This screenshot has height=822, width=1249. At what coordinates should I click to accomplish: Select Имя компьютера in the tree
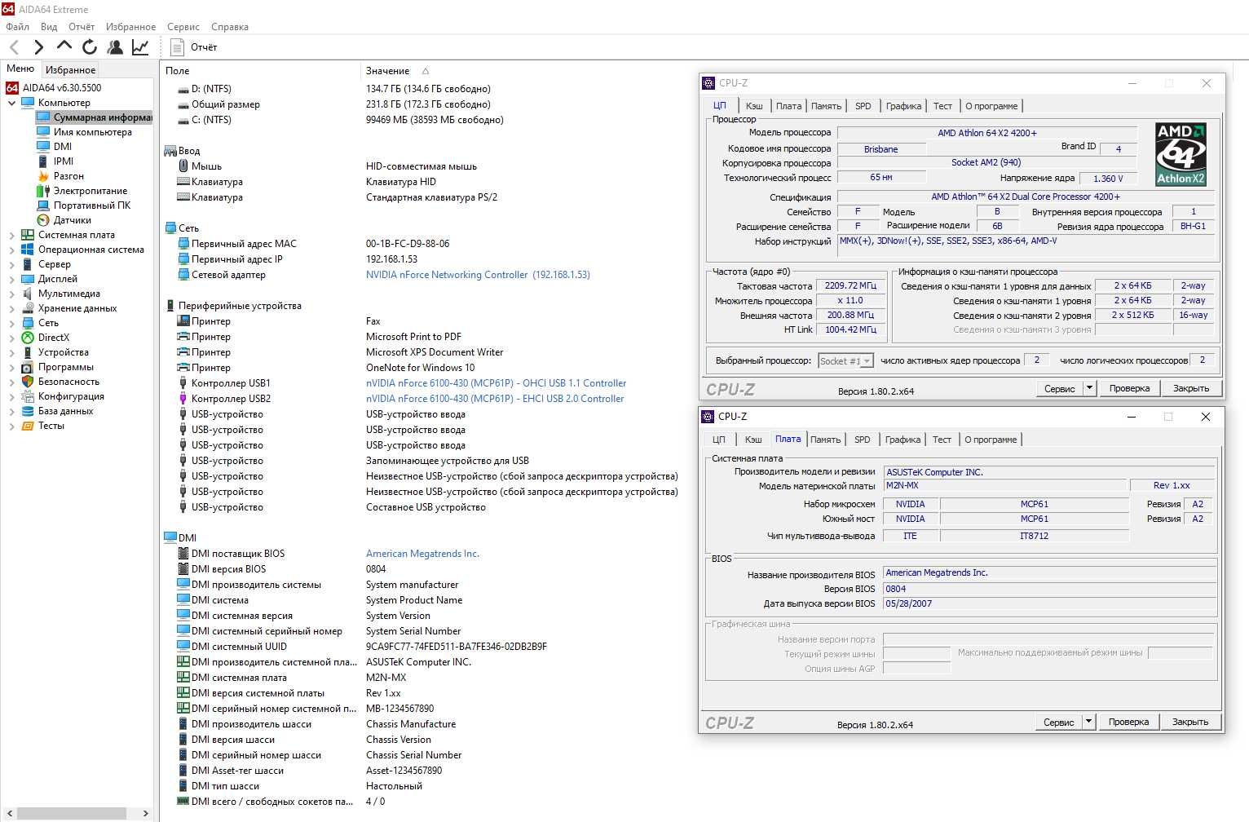92,132
